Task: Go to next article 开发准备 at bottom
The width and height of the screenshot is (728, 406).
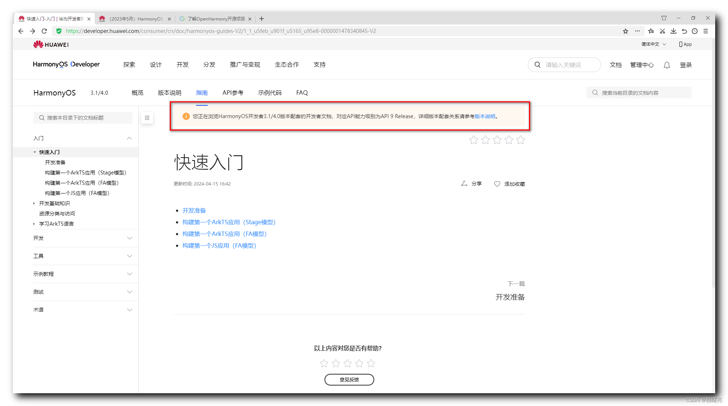Action: pos(510,297)
